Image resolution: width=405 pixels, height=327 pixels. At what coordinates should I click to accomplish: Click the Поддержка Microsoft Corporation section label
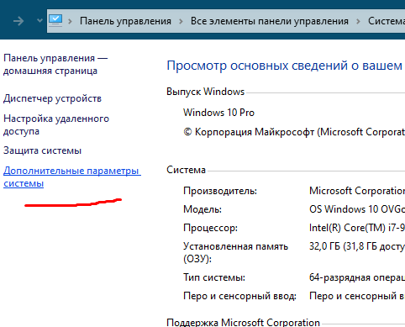[x=243, y=322]
